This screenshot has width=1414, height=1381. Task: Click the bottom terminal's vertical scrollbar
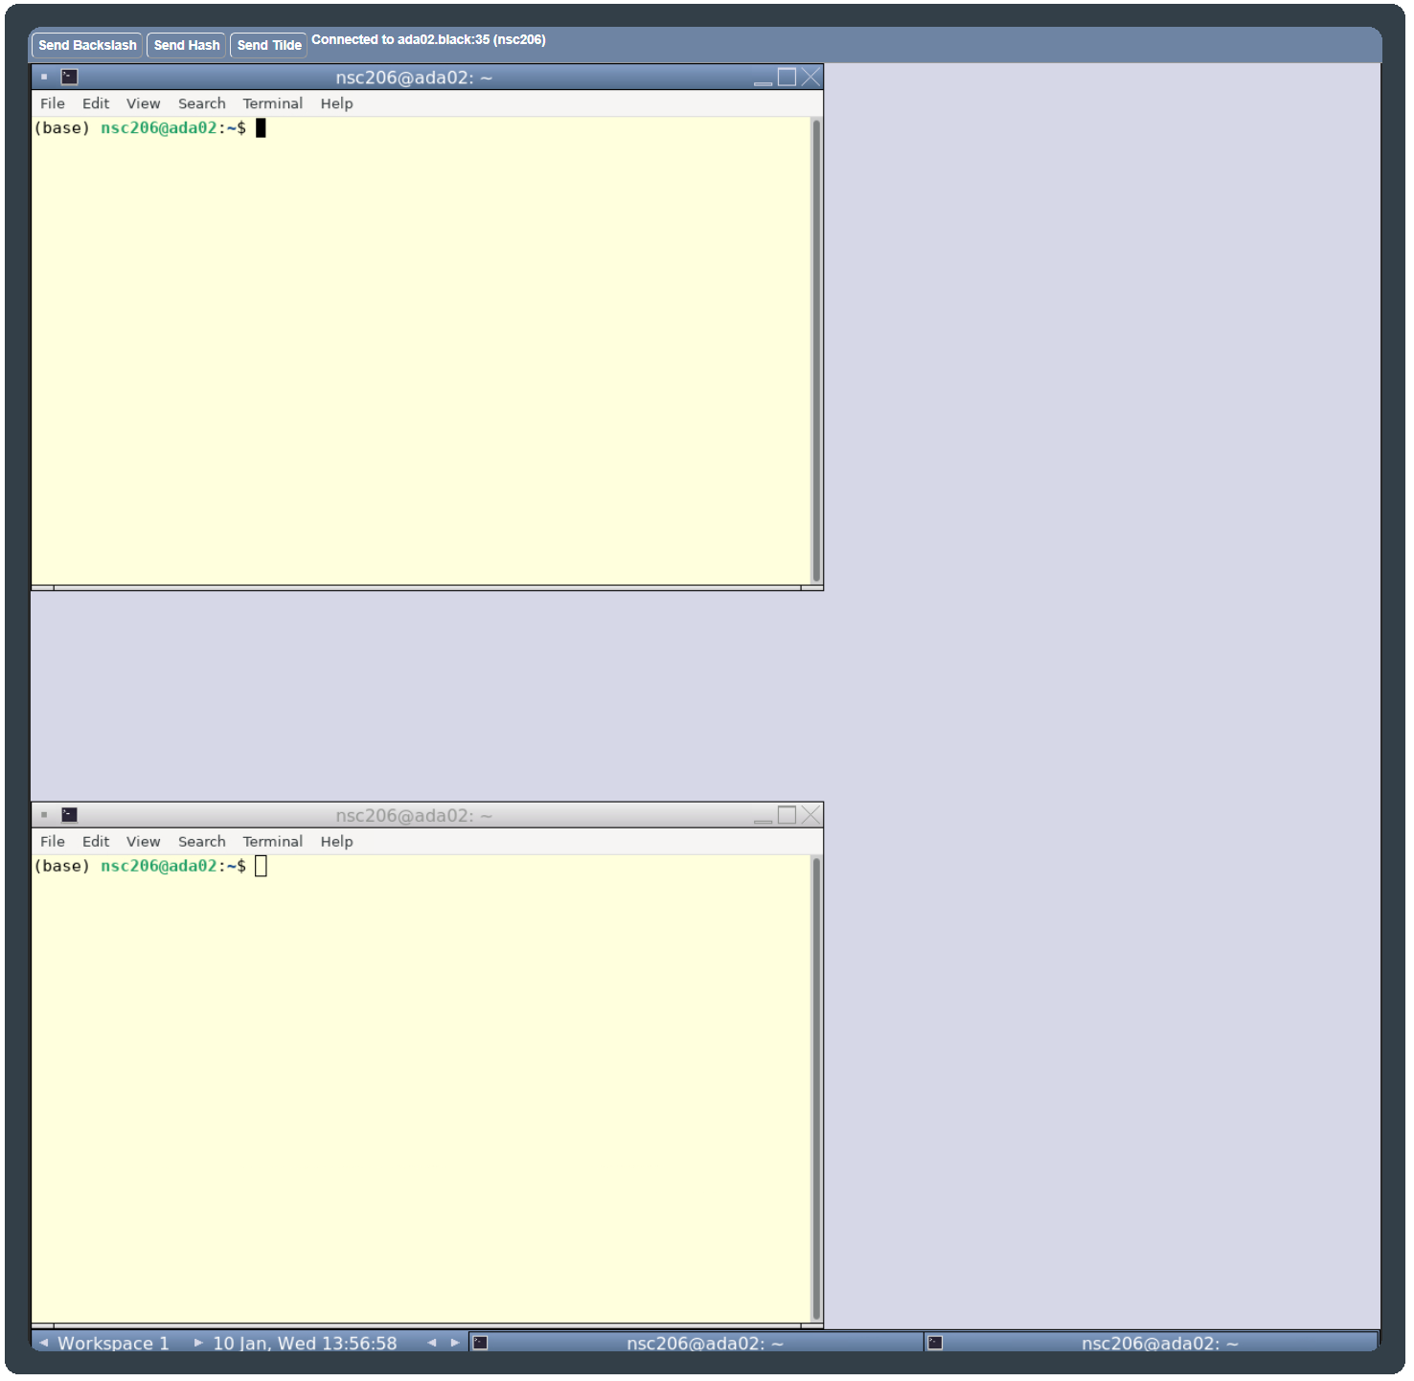pos(816,1089)
